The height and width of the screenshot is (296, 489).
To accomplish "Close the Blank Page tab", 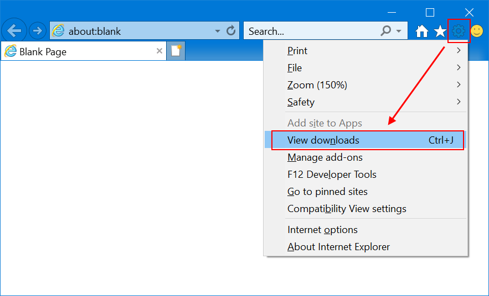I will [159, 51].
